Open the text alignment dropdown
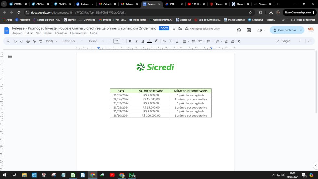The width and height of the screenshot is (318, 179). point(186,41)
